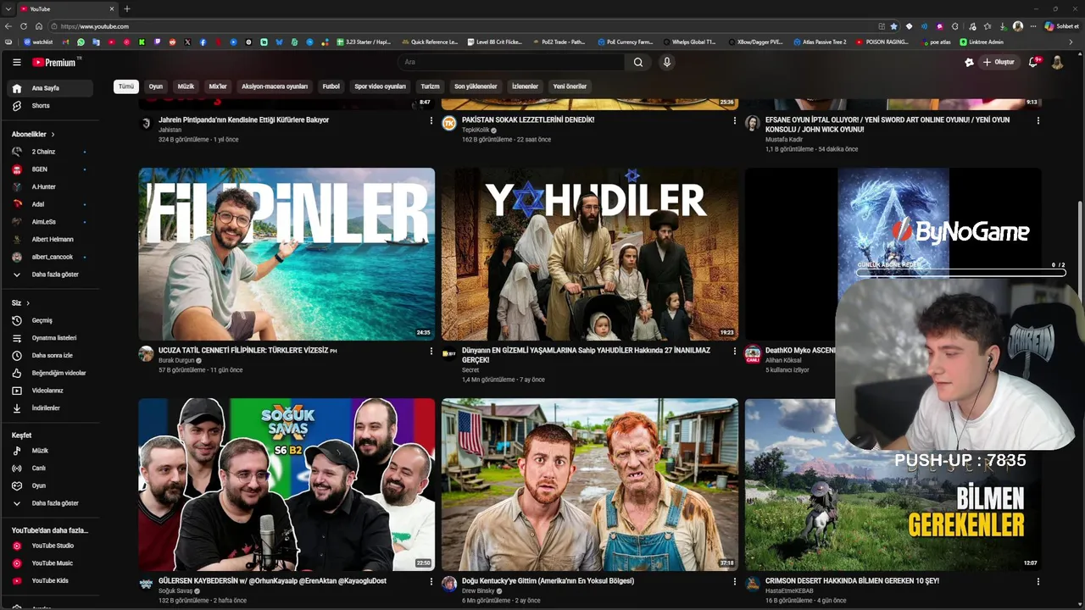Open YouTube Studio from the sidebar
Viewport: 1085px width, 610px height.
pos(51,546)
